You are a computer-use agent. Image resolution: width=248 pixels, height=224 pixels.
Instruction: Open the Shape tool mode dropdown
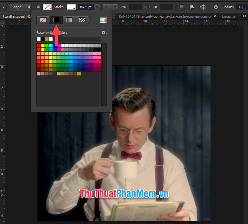(20, 7)
